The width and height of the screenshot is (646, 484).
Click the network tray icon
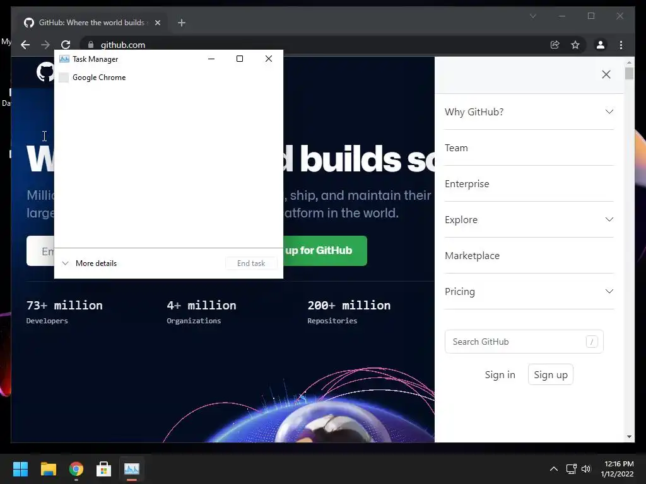coord(571,469)
